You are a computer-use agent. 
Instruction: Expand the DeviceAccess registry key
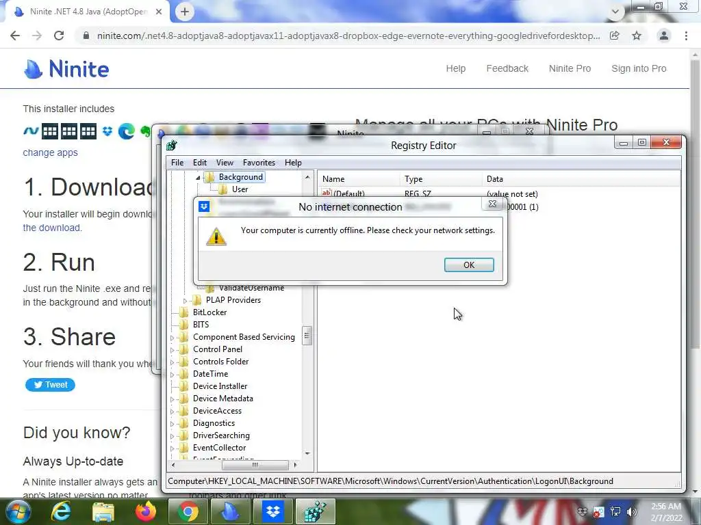(172, 412)
